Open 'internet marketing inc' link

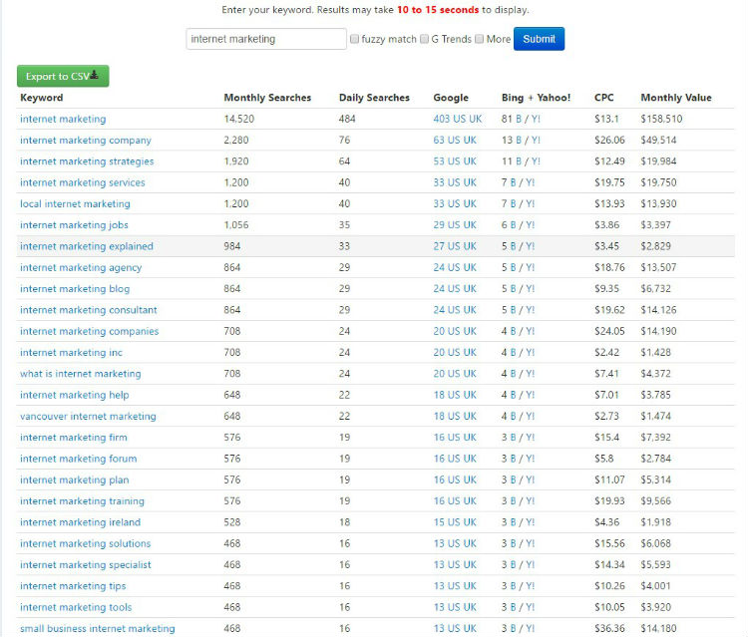71,352
